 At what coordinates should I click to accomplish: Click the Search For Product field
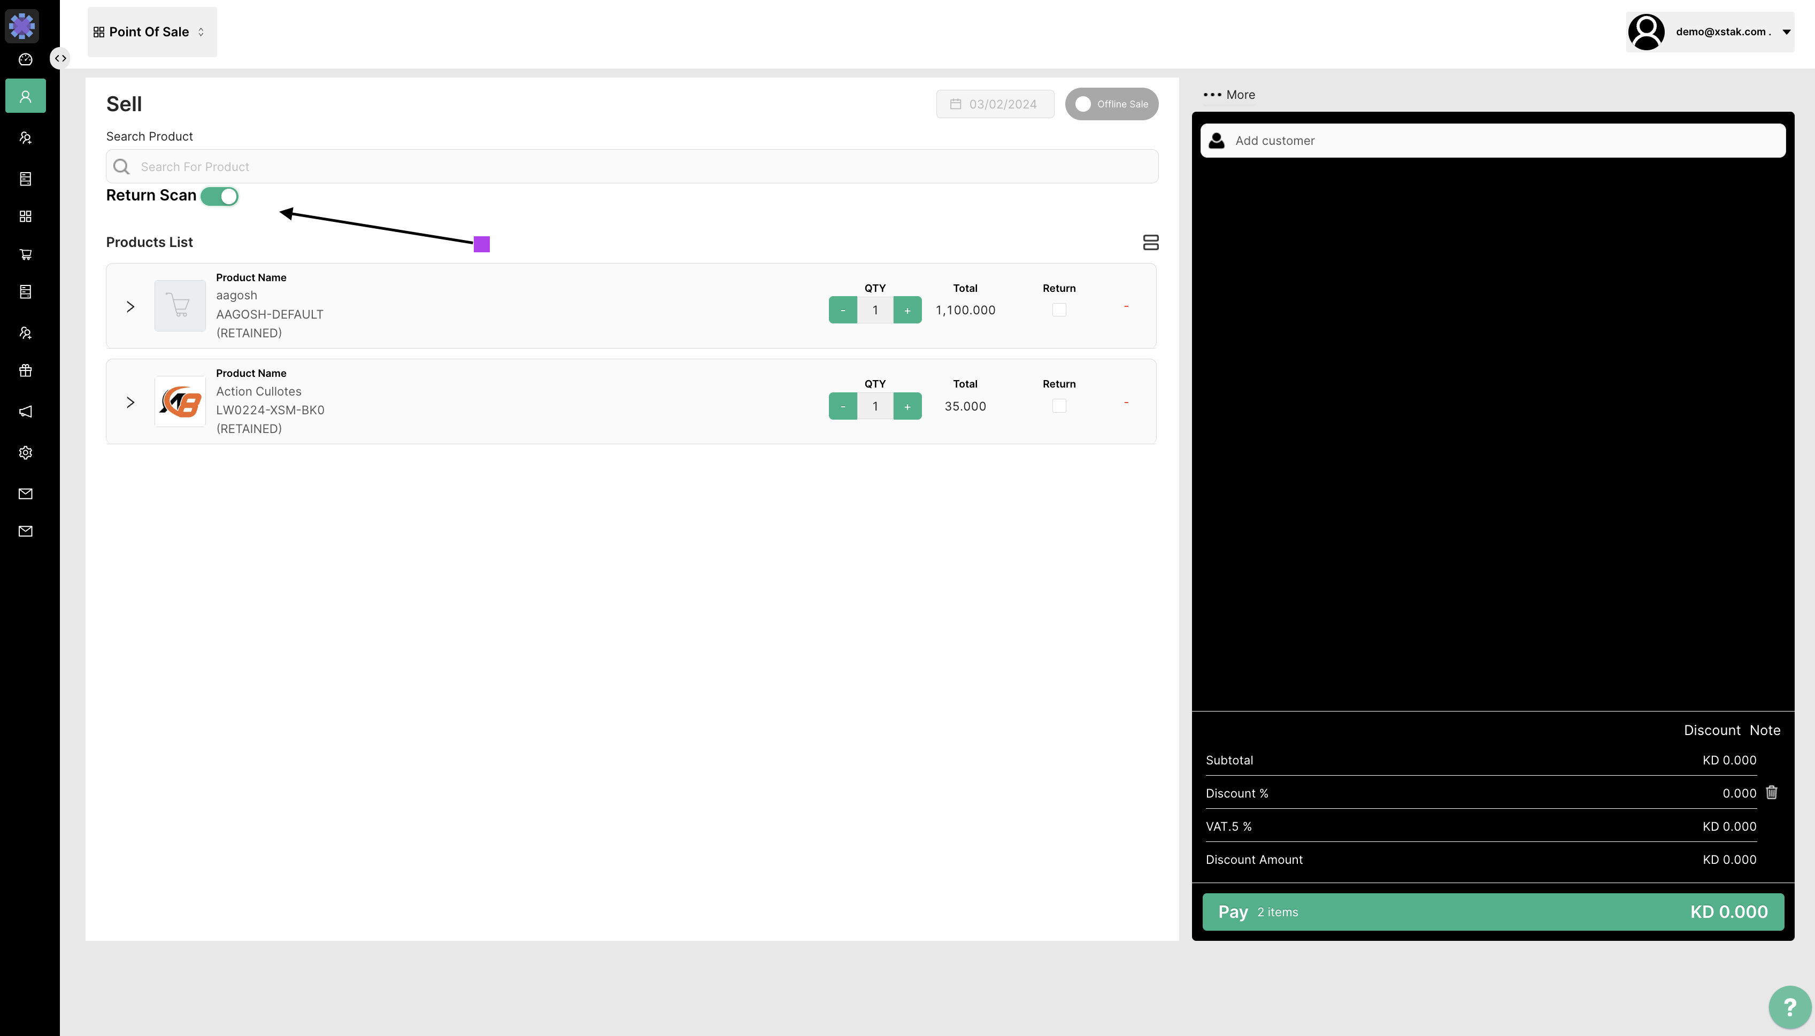[x=632, y=166]
